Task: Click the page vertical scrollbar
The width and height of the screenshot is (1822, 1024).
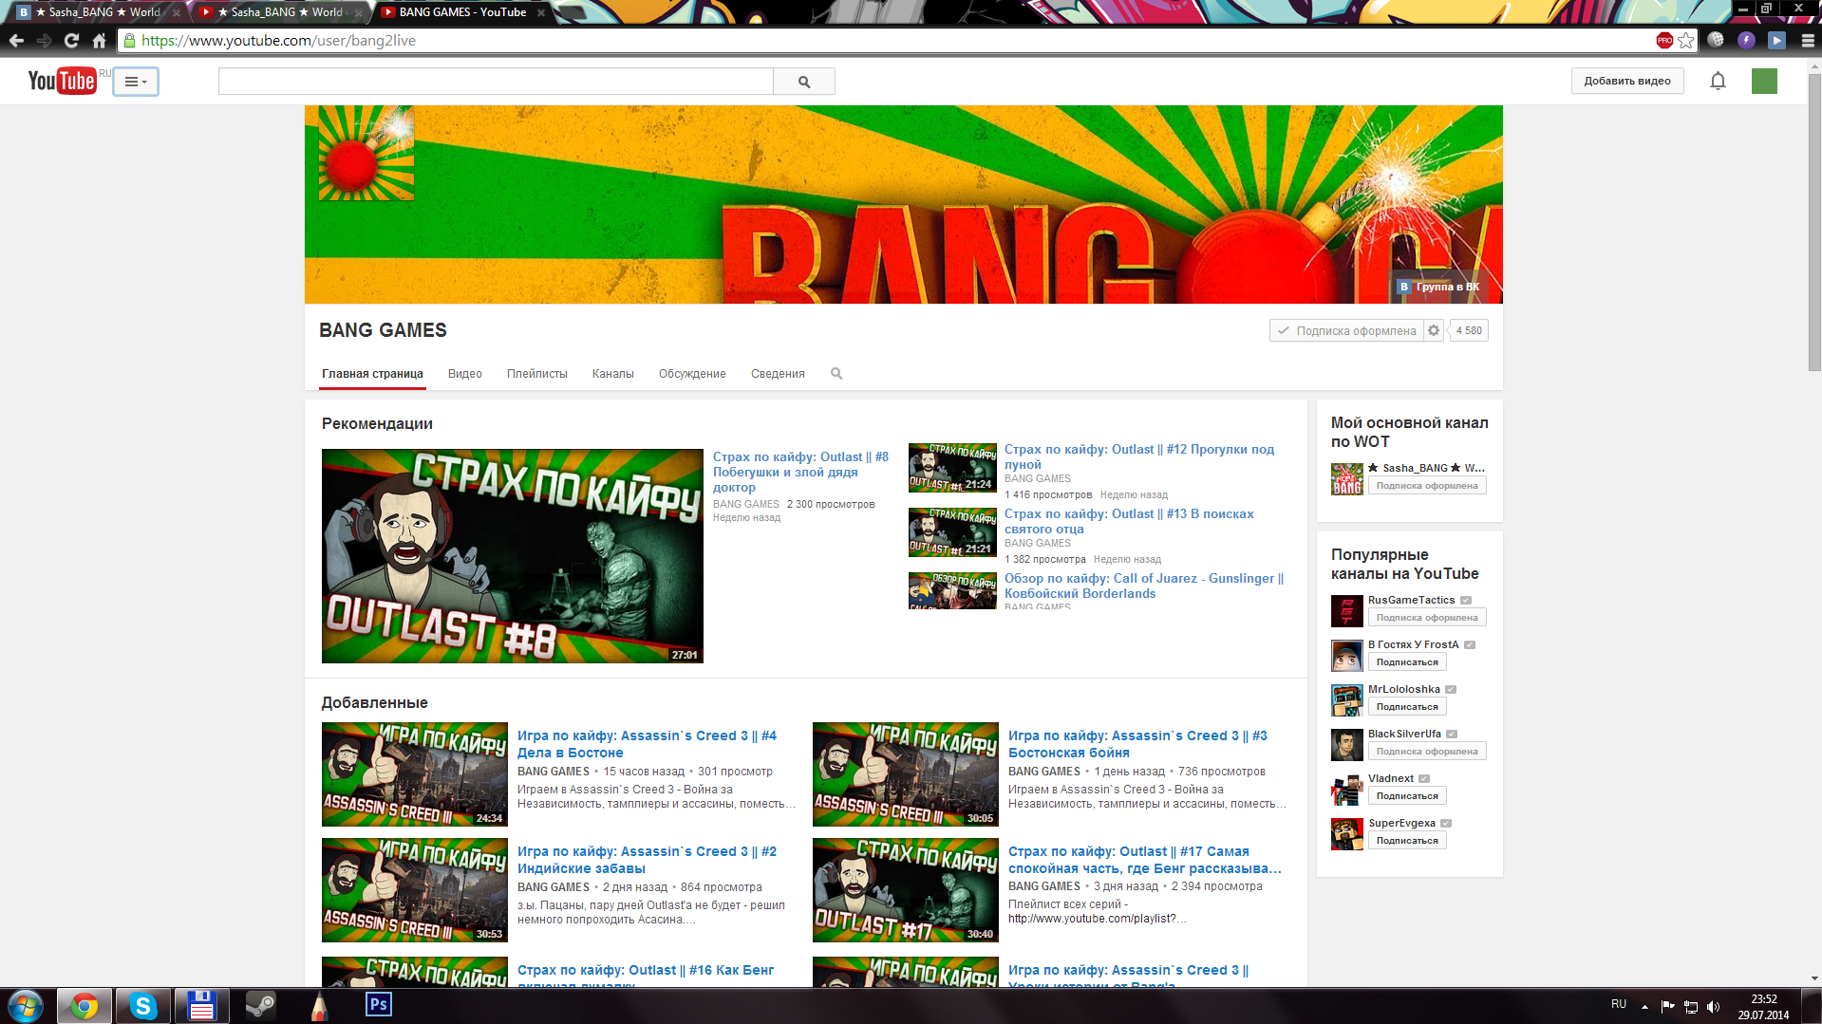Action: (x=1814, y=223)
